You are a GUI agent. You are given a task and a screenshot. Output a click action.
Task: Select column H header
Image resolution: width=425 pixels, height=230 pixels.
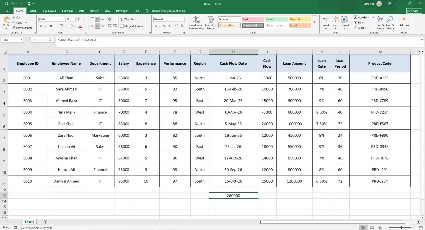pos(233,52)
